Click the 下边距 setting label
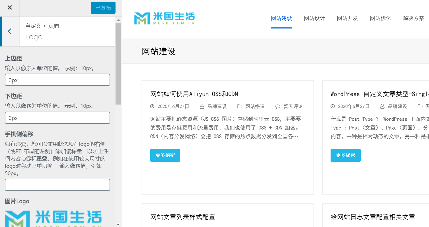 (x=14, y=96)
